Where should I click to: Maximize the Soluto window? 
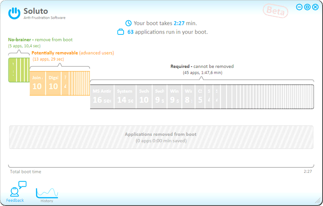[x=307, y=7]
